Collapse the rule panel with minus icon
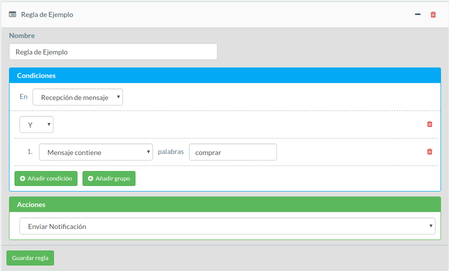Image resolution: width=449 pixels, height=271 pixels. pyautogui.click(x=418, y=14)
